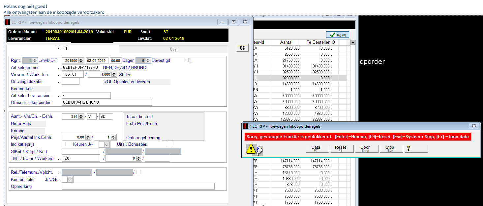Open the User tab

tap(174, 49)
